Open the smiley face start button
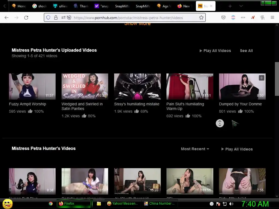Screen dimensions: 279x209 tap(7, 204)
